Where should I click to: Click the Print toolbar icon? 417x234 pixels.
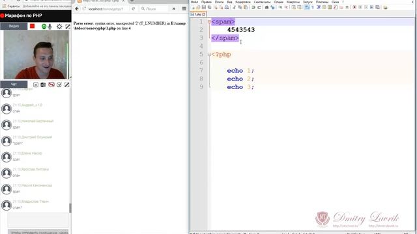227,7
